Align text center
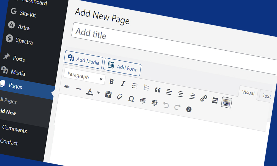Viewport: 277px width, 166px height. coord(180,94)
